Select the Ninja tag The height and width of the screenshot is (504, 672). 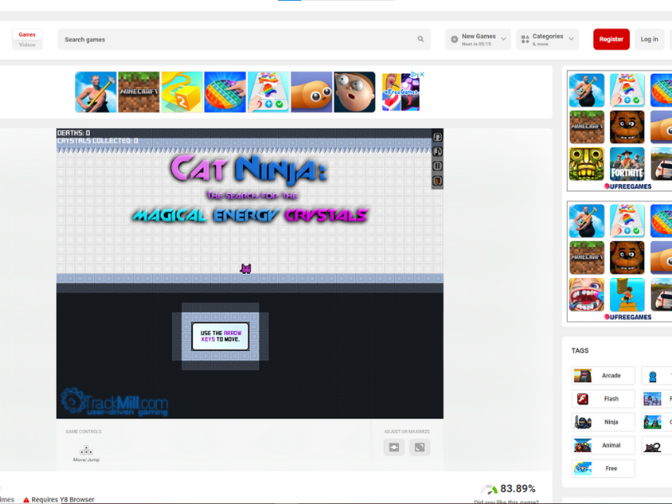coord(603,422)
